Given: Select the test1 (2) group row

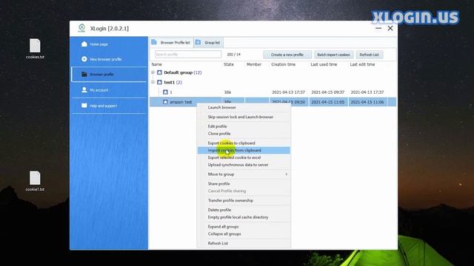Looking at the screenshot, I should [x=273, y=82].
